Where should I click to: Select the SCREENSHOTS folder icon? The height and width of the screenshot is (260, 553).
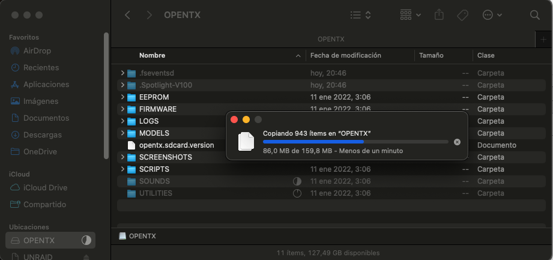131,157
